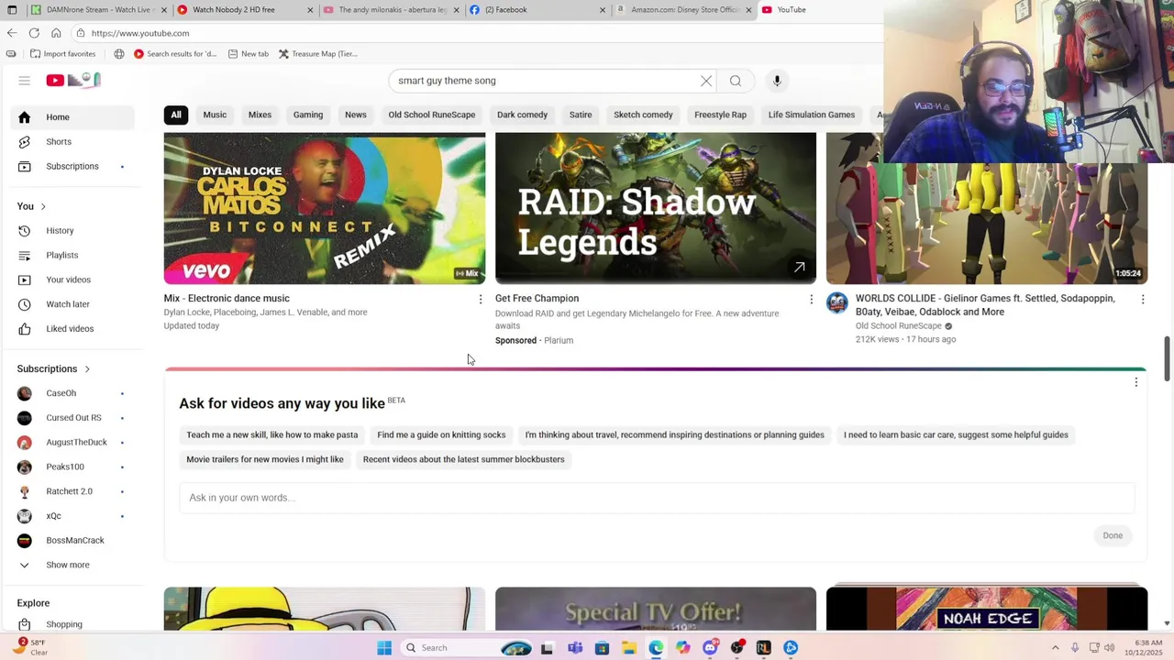This screenshot has width=1174, height=660.
Task: Open the Windows Start menu
Action: pos(384,648)
